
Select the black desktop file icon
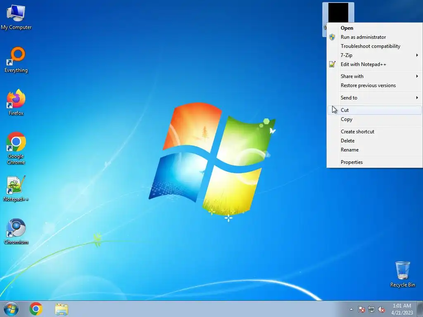tap(338, 12)
